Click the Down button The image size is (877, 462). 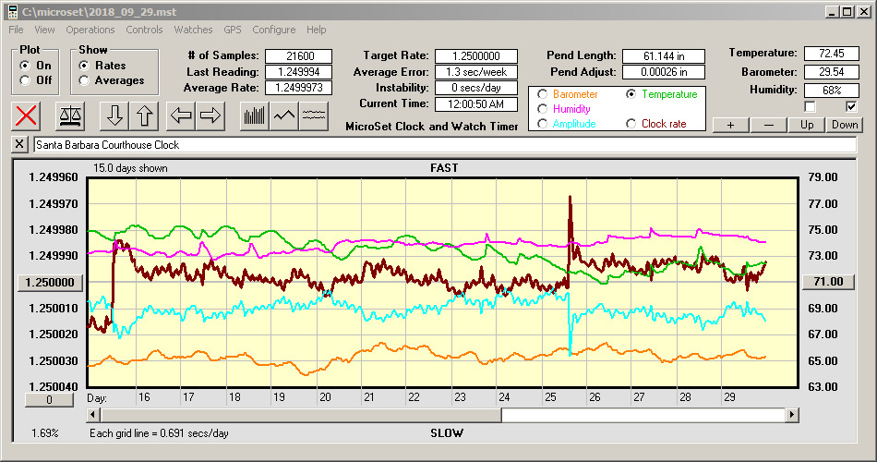click(x=845, y=125)
